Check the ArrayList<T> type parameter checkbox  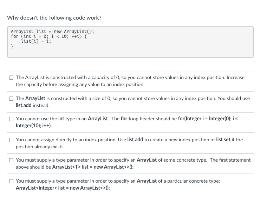point(11,160)
